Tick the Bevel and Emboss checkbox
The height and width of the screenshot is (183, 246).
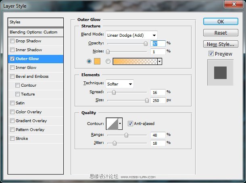click(x=12, y=77)
